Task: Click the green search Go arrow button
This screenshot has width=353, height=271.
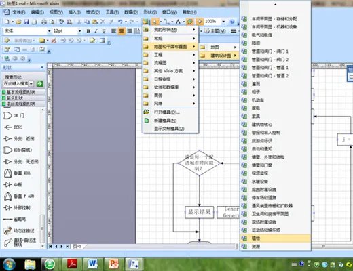Action: pos(39,84)
